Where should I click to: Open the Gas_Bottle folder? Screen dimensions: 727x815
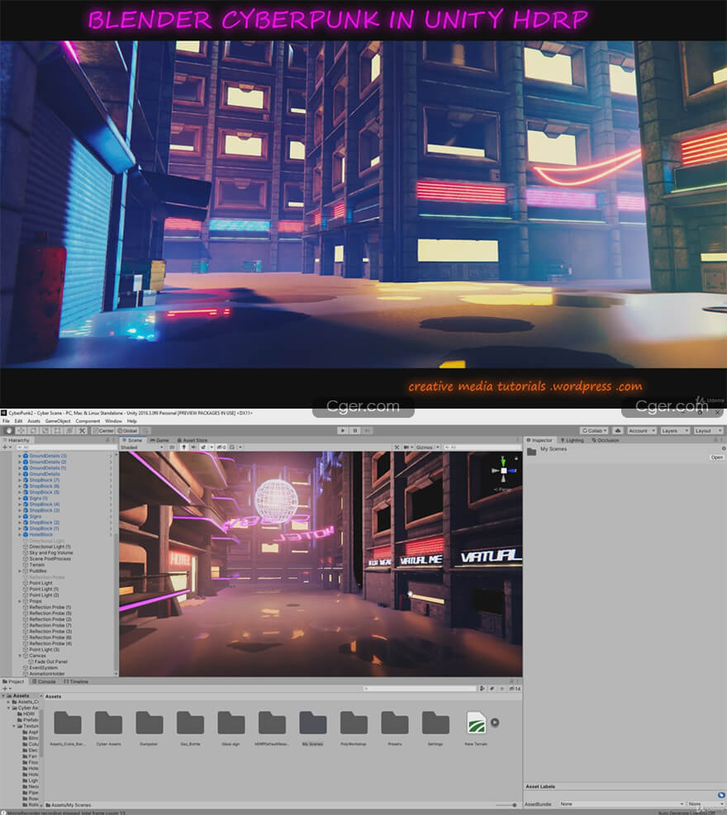(x=190, y=728)
